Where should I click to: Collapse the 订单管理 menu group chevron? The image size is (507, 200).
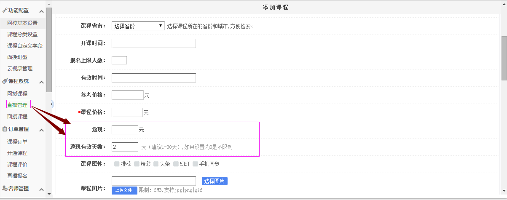41,130
